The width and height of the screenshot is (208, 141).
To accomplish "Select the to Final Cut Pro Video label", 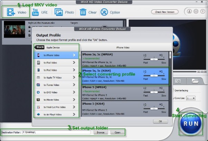I will coord(55,107).
